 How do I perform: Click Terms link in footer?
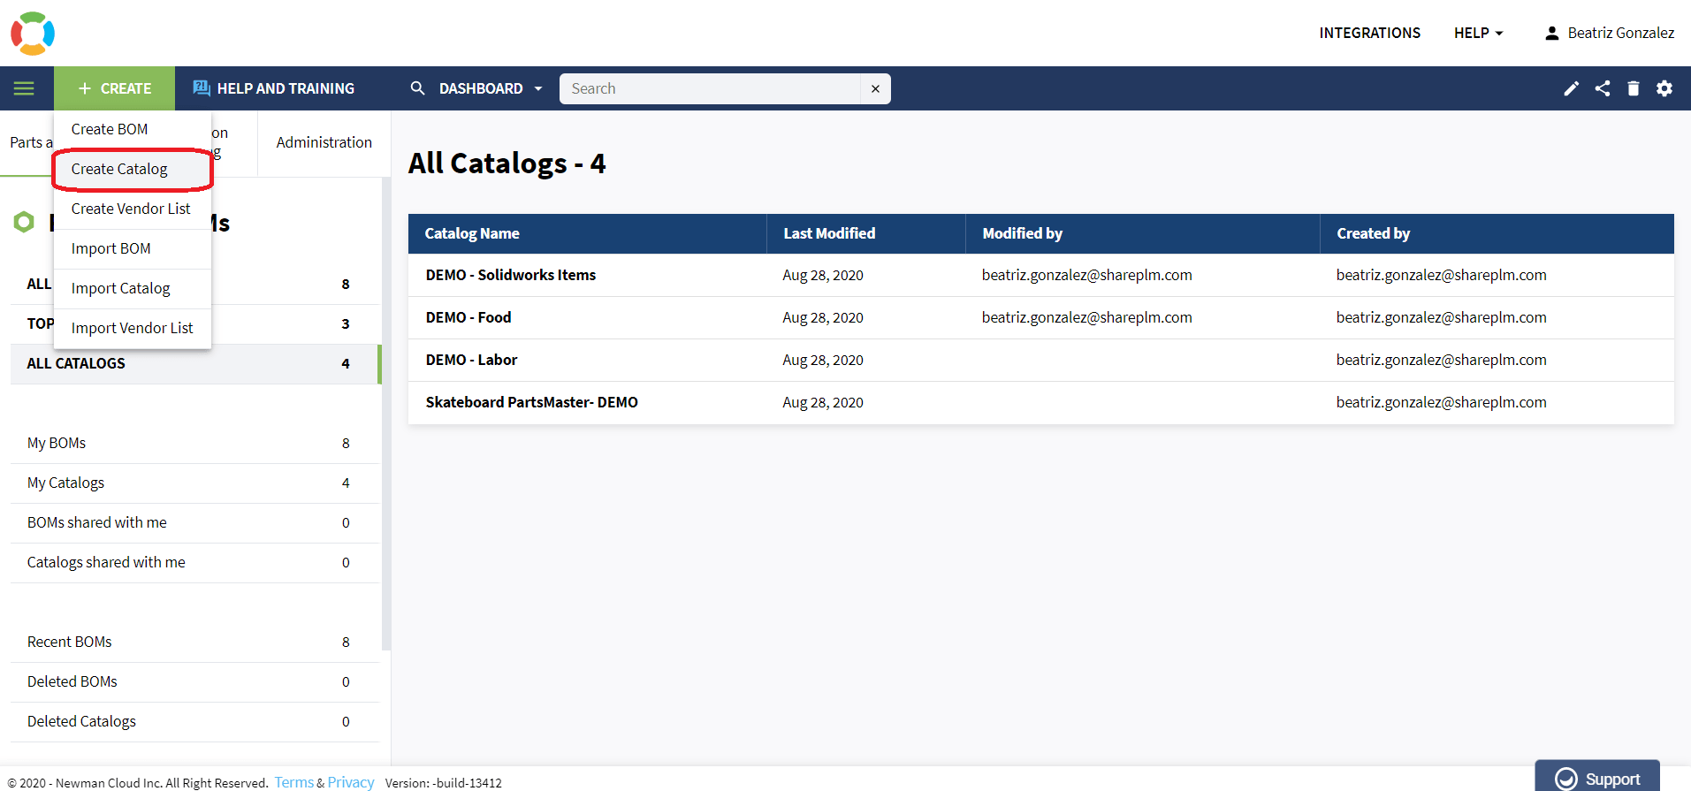pyautogui.click(x=293, y=782)
